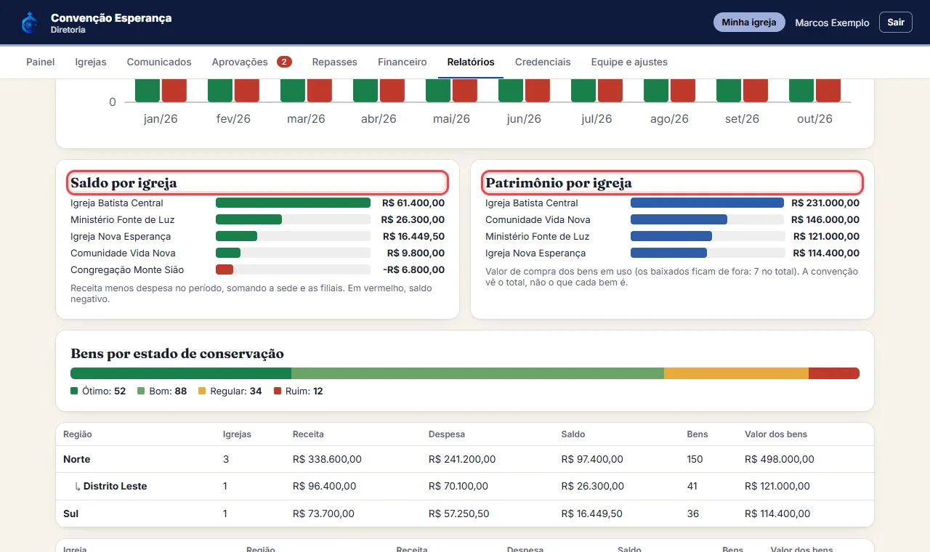930x552 pixels.
Task: Open the Repasses tab
Action: click(335, 62)
